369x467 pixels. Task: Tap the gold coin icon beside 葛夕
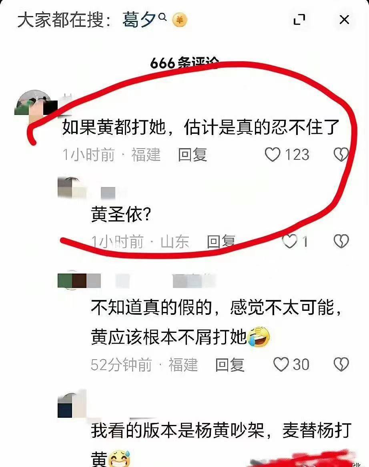[x=180, y=20]
